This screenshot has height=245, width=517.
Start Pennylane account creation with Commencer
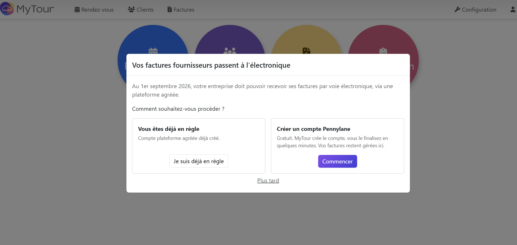(x=337, y=161)
